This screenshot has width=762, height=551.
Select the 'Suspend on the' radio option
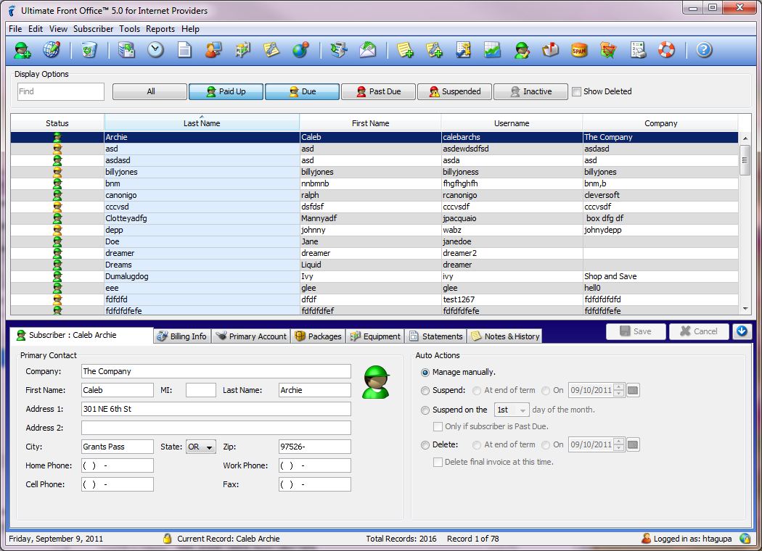425,410
